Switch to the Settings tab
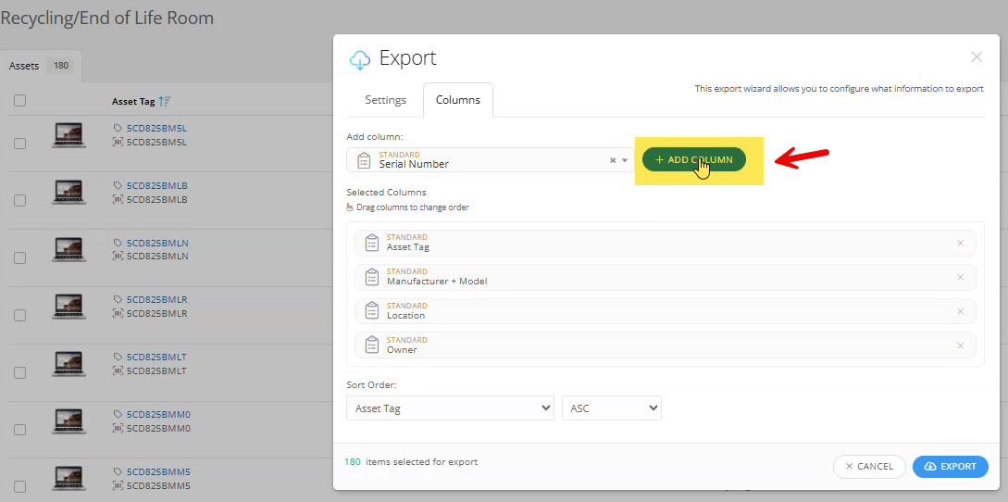 [x=385, y=100]
